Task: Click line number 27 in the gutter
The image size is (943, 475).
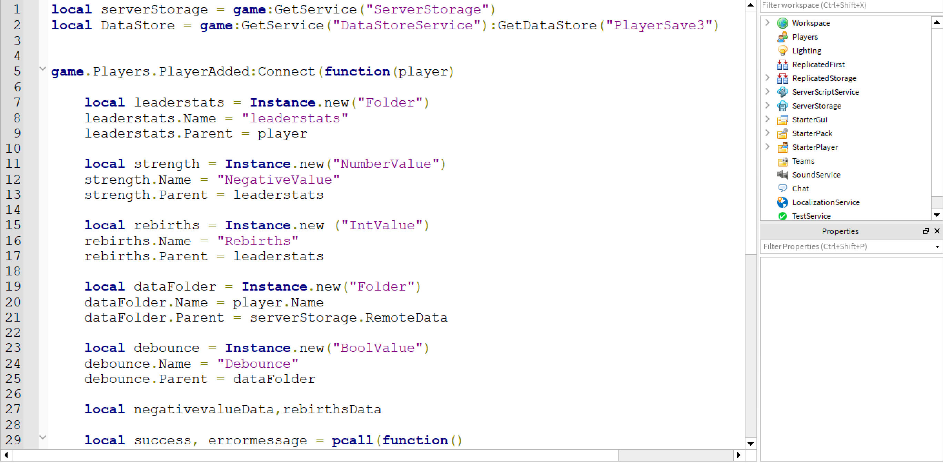Action: [13, 409]
